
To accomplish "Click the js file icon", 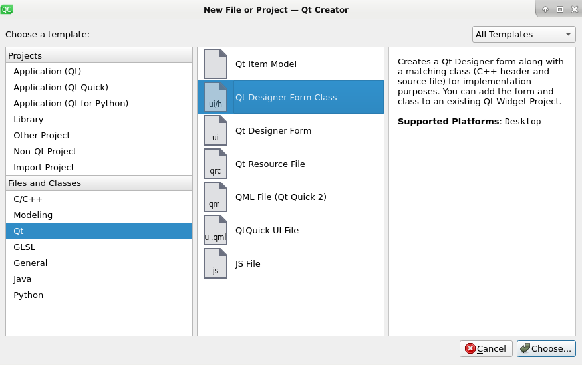I will coord(216,263).
